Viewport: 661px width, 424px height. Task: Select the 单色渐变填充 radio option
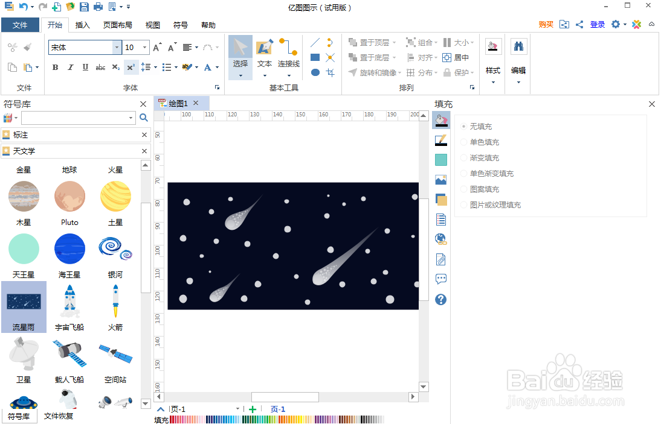tap(463, 173)
